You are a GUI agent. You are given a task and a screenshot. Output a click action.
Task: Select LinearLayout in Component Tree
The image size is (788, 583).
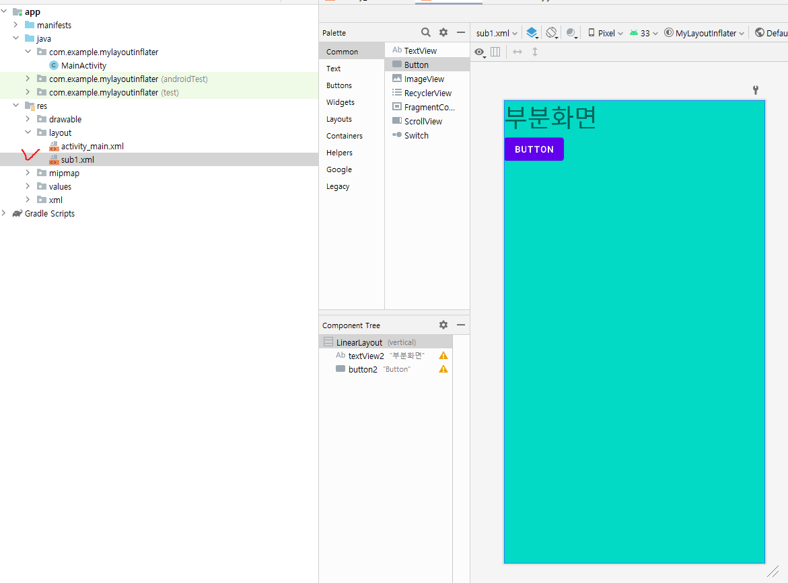click(x=386, y=342)
